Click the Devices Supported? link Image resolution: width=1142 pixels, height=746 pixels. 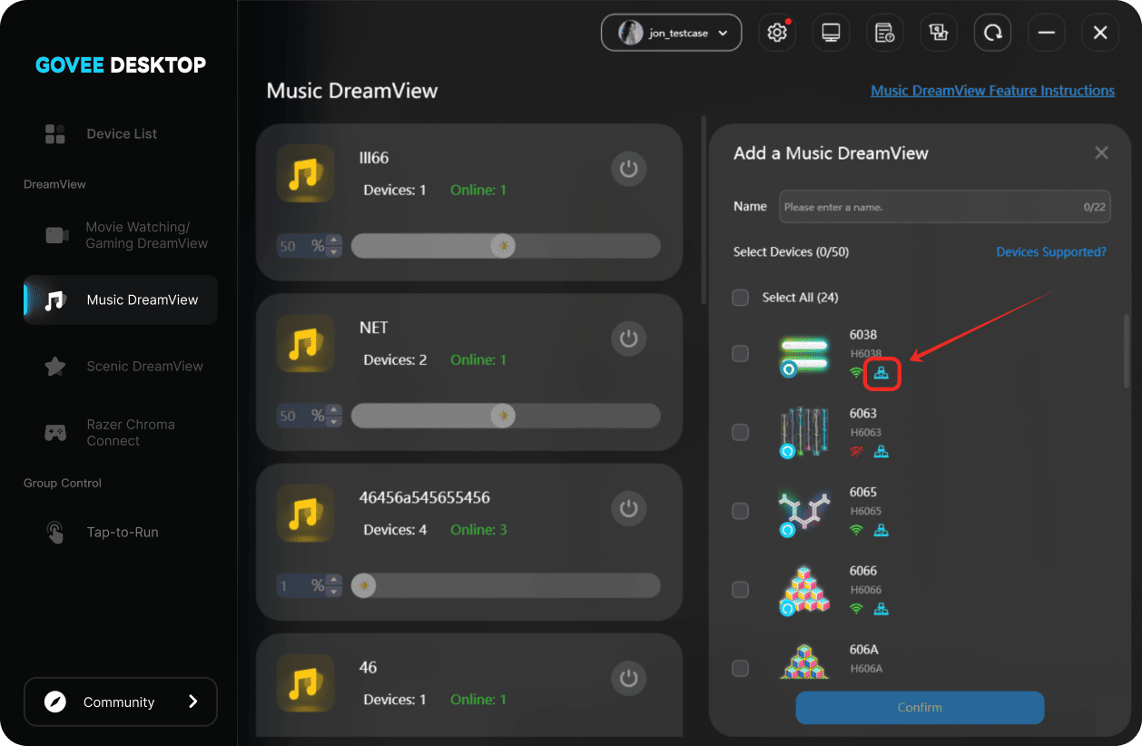1050,252
